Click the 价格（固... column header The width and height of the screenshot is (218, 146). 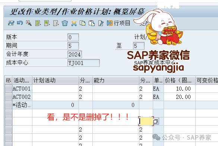tap(180, 80)
